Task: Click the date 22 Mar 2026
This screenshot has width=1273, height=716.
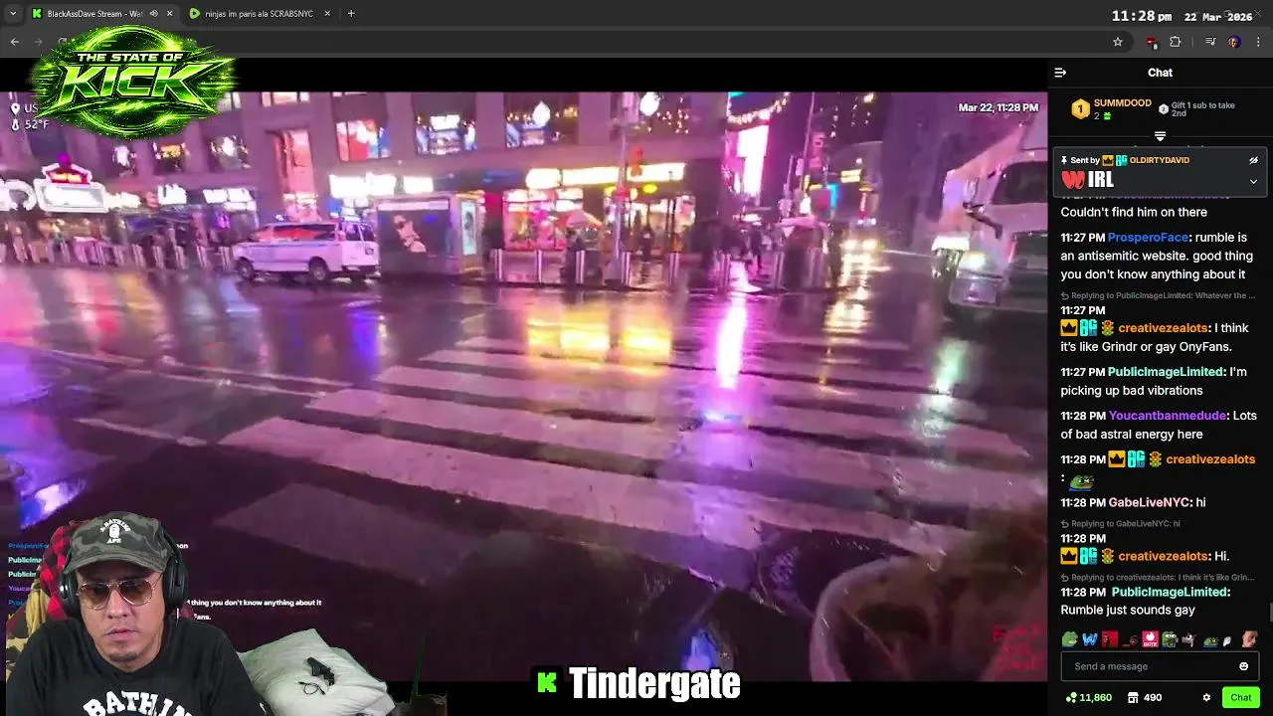Action: 1218,17
